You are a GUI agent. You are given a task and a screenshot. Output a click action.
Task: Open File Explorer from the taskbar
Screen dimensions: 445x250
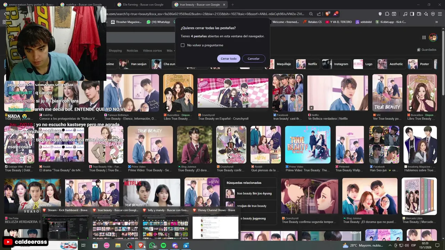118,245
